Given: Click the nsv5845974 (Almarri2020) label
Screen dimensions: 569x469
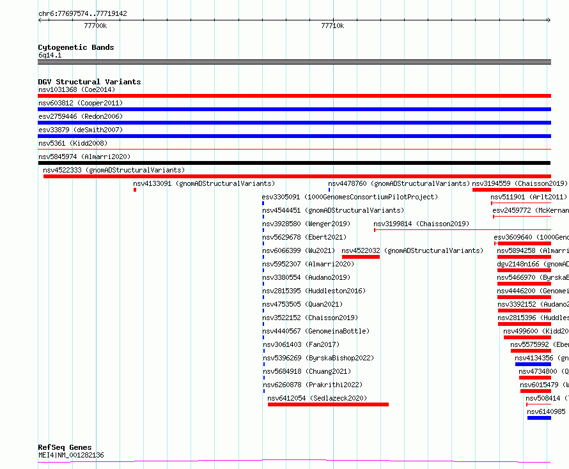Looking at the screenshot, I should click(x=84, y=157).
